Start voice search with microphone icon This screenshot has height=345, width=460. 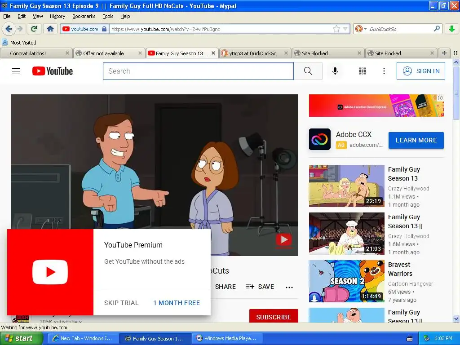(x=335, y=71)
